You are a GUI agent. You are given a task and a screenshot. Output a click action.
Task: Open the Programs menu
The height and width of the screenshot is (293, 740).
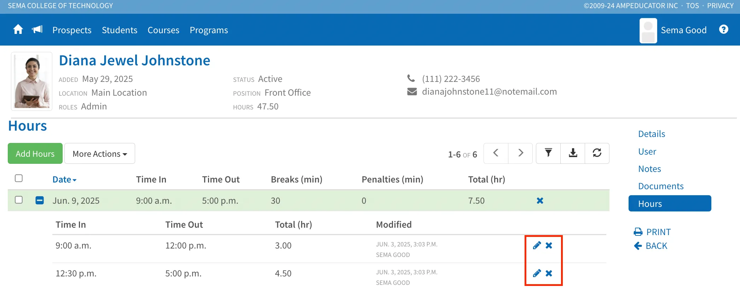point(209,30)
